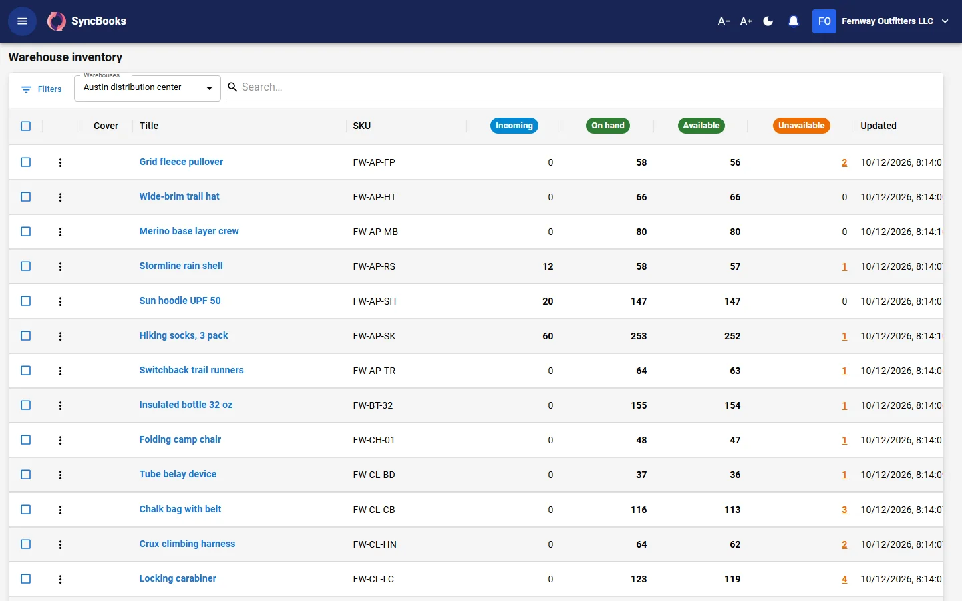
Task: Sort by the On hand column badge
Action: point(608,126)
